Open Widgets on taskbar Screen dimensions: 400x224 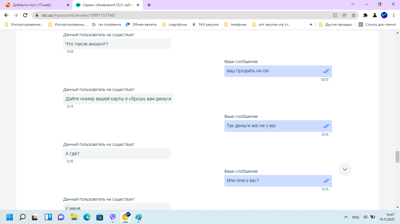pos(48,217)
